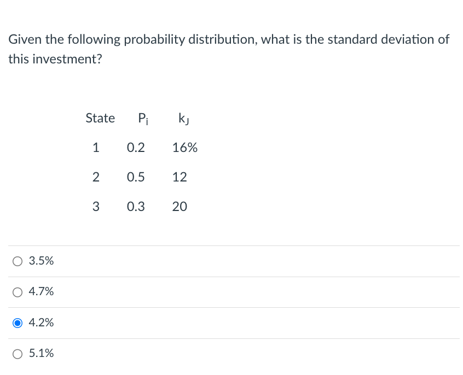
Task: Select the 0.3 probability cell
Action: tap(136, 206)
